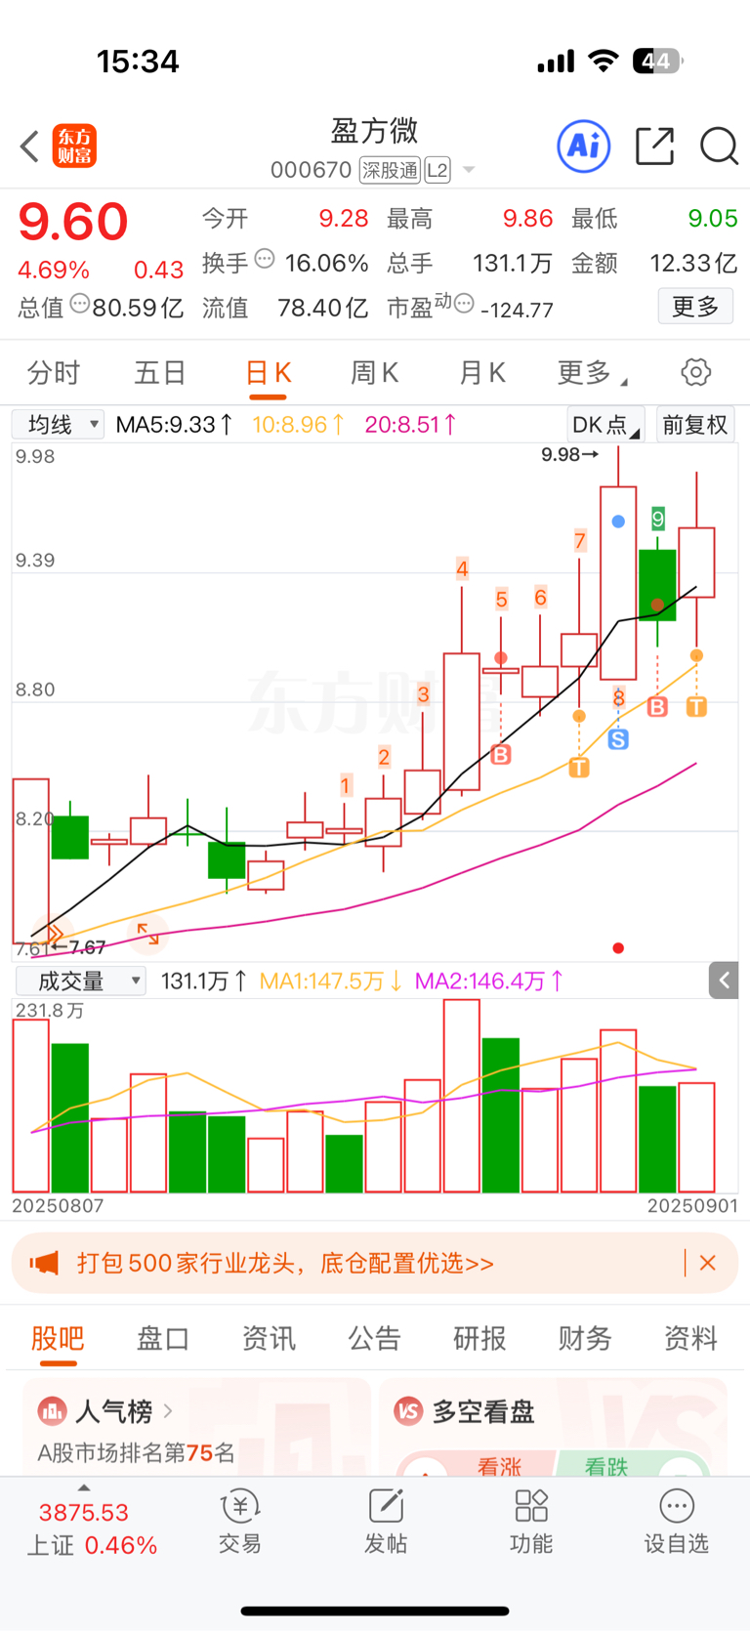Open the 公告 tab
Image resolution: width=750 pixels, height=1631 pixels.
pos(374,1338)
